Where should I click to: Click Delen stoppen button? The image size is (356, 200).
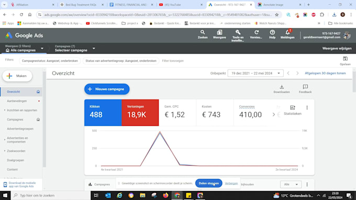[209, 183]
